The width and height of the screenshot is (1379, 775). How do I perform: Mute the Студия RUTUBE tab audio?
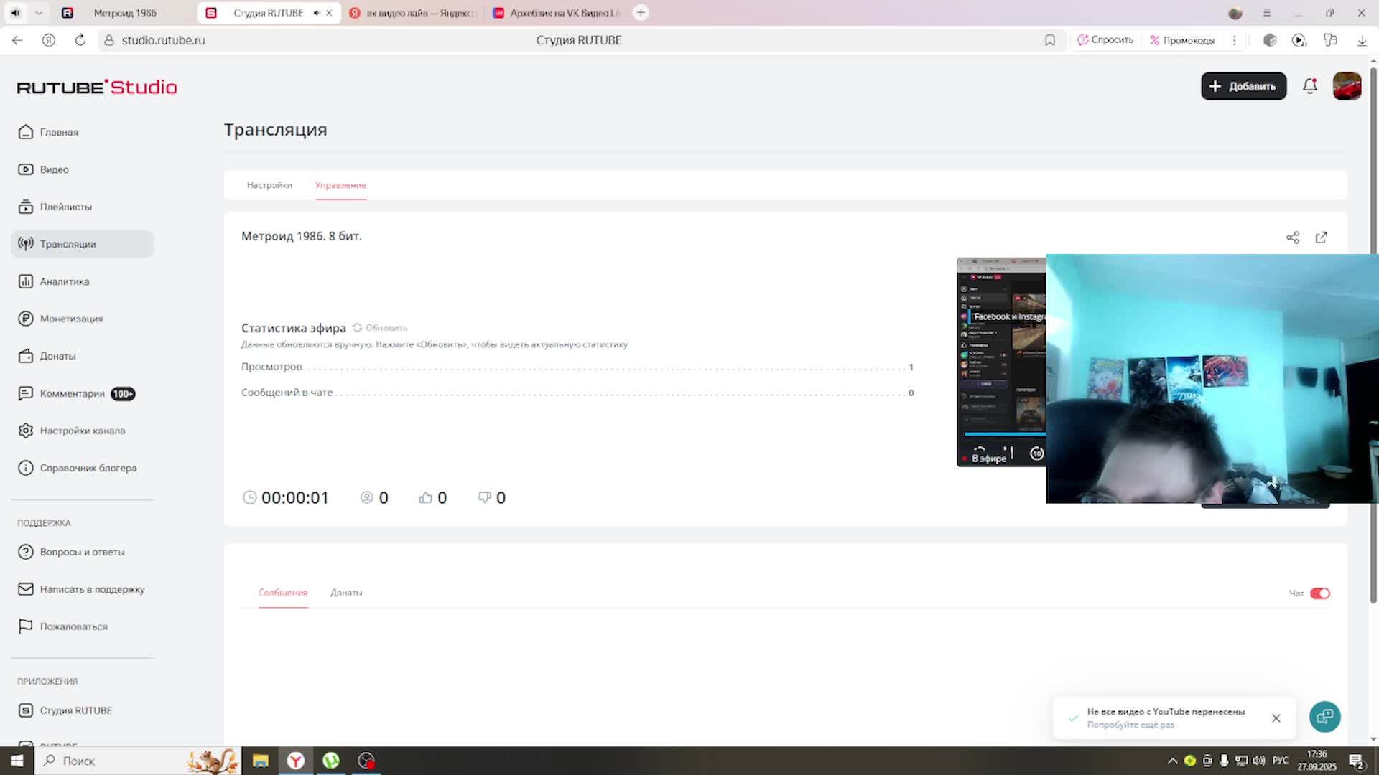pos(316,13)
